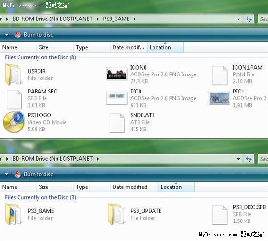Click the PIC0 image thumbnail
268x241 pixels.
[116, 98]
